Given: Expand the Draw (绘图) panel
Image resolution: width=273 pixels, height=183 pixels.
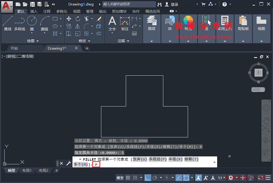Looking at the screenshot, I should (x=33, y=41).
